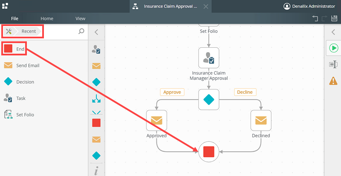Click the green play Start icon
Screen dimensions: 341x176
click(x=333, y=48)
